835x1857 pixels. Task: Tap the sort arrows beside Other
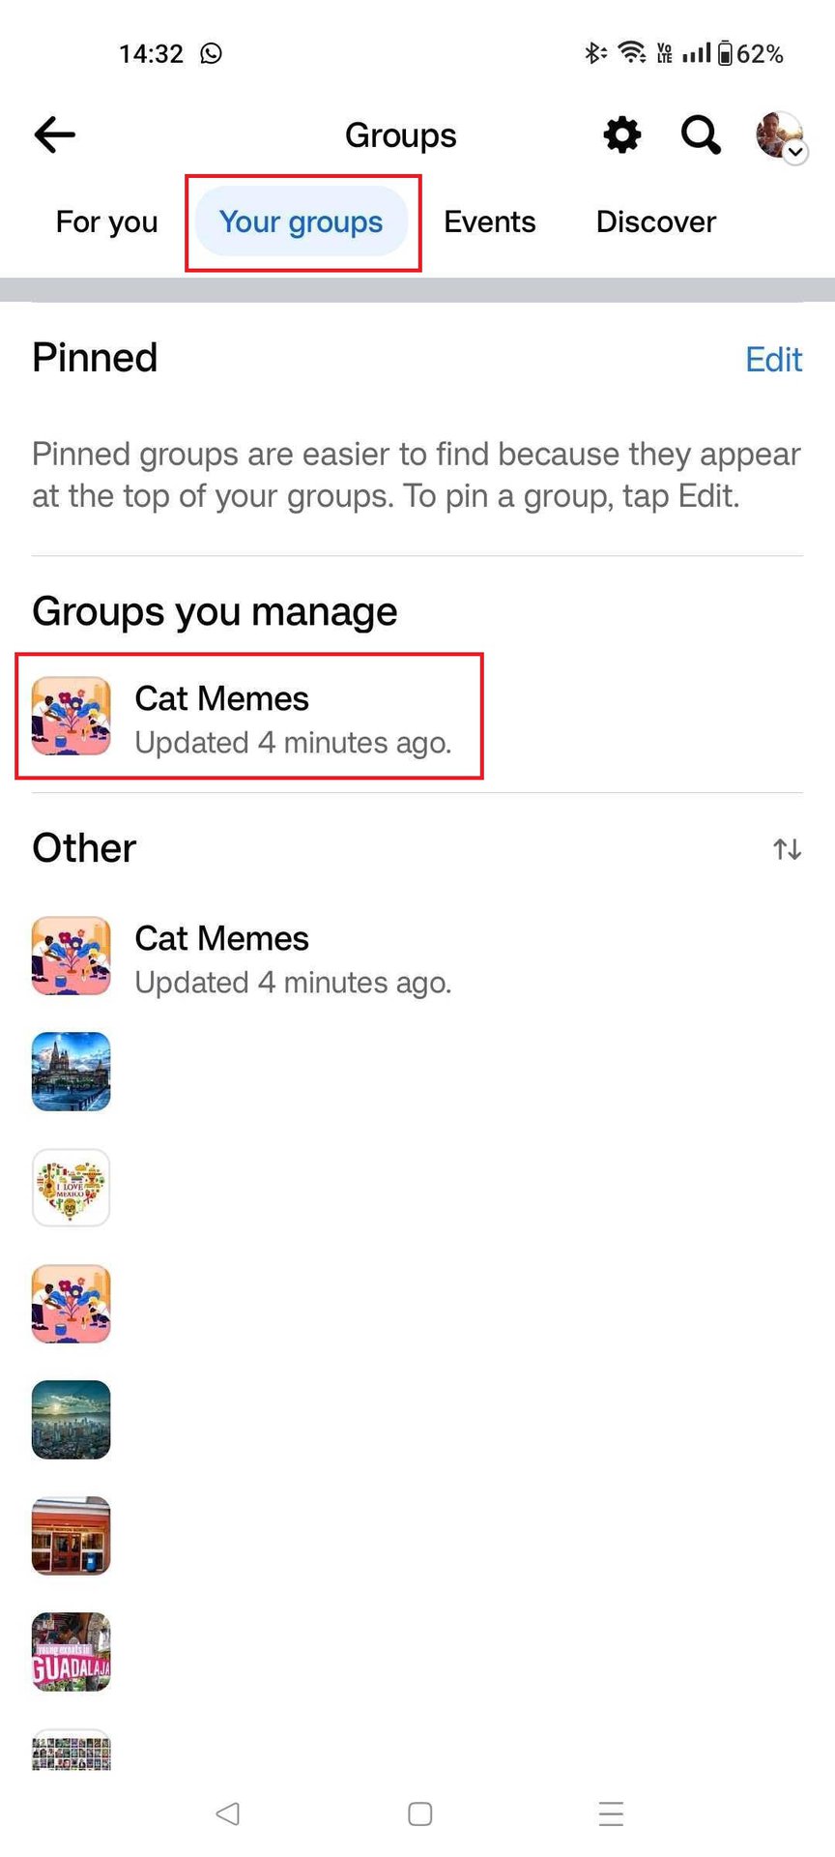tap(787, 849)
